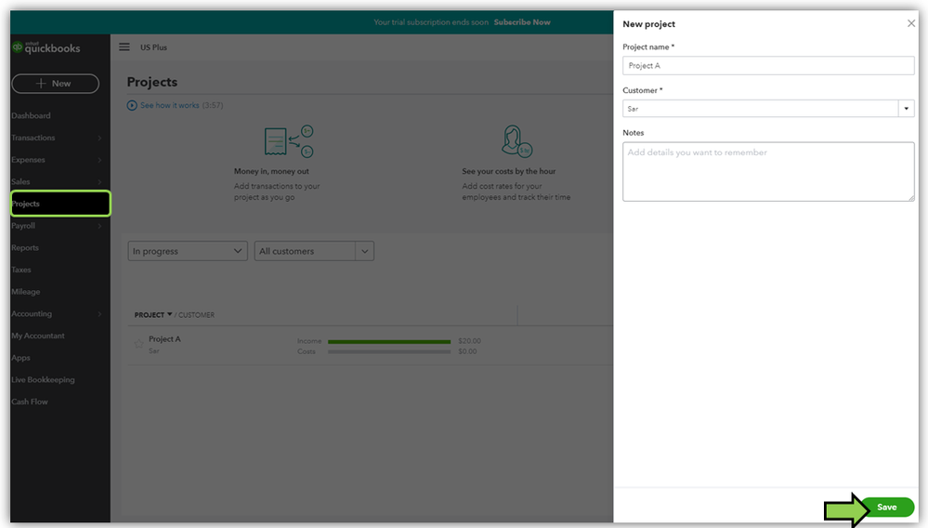Open Cash Flow in the sidebar

tap(30, 402)
